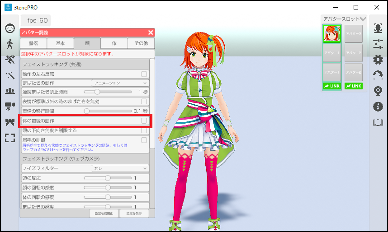This screenshot has width=388, height=232.
Task: Select the magic wand effects icon
Action: (x=10, y=75)
